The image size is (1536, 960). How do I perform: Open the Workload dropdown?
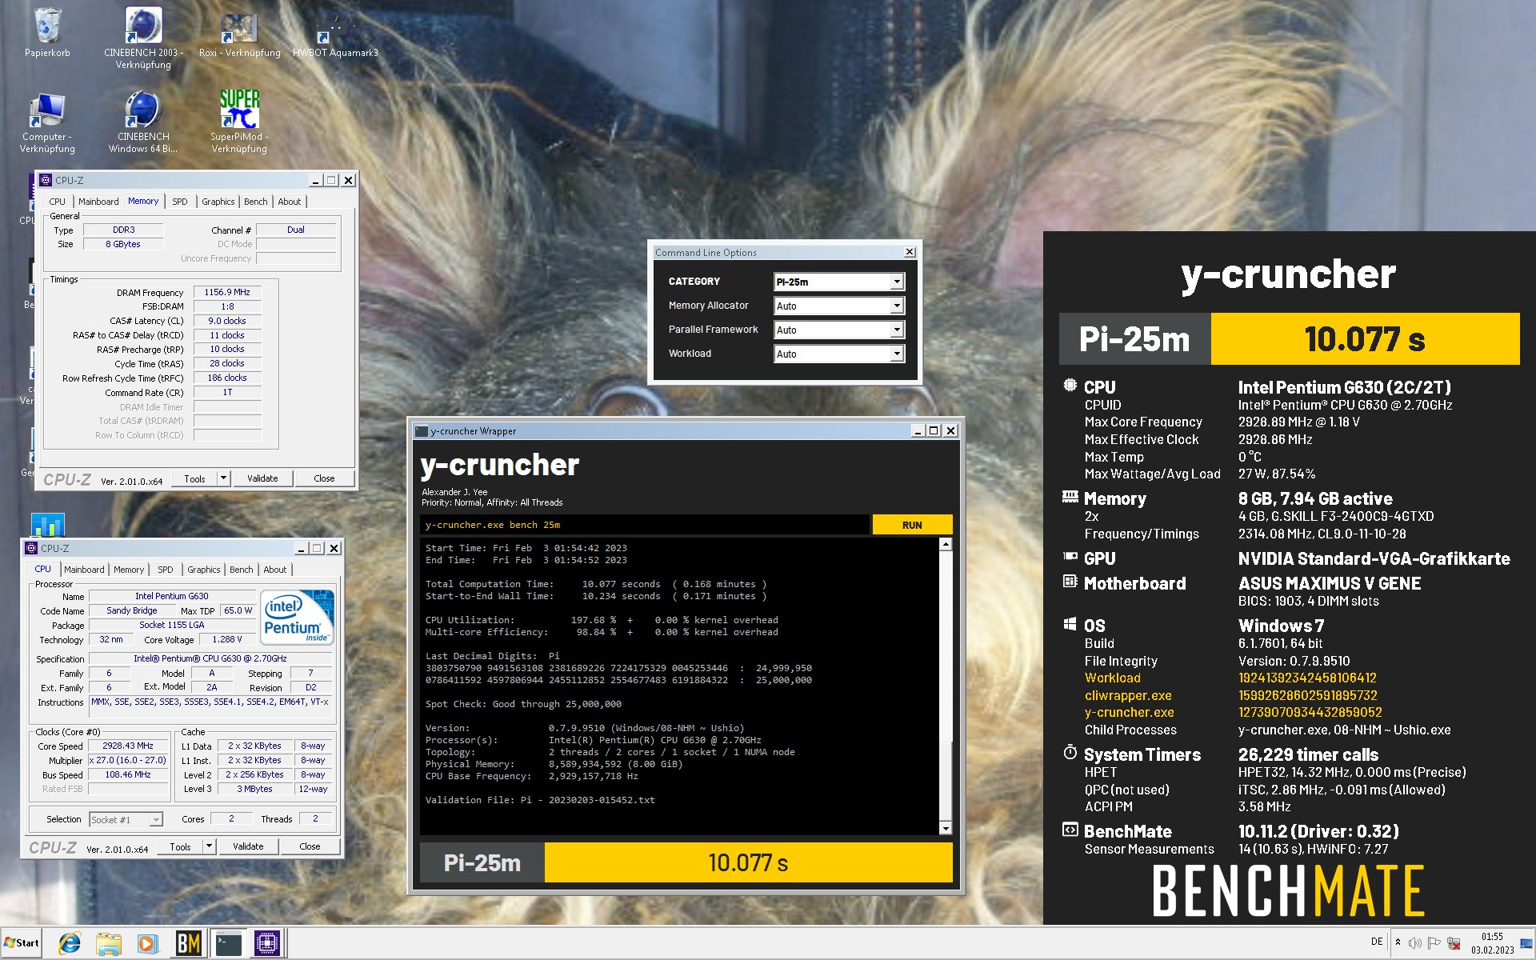click(839, 354)
